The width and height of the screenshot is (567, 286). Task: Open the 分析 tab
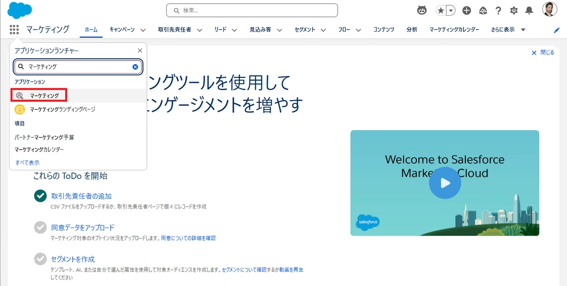(412, 30)
